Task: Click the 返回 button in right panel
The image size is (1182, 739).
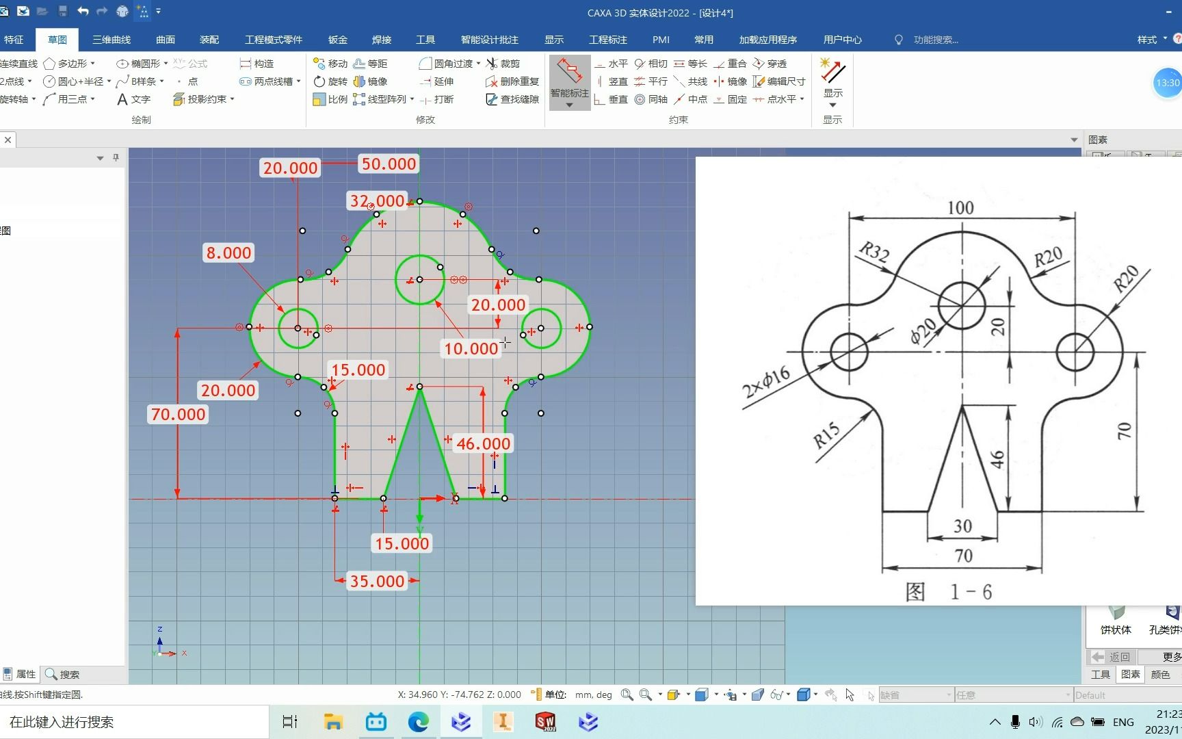Action: [1112, 657]
